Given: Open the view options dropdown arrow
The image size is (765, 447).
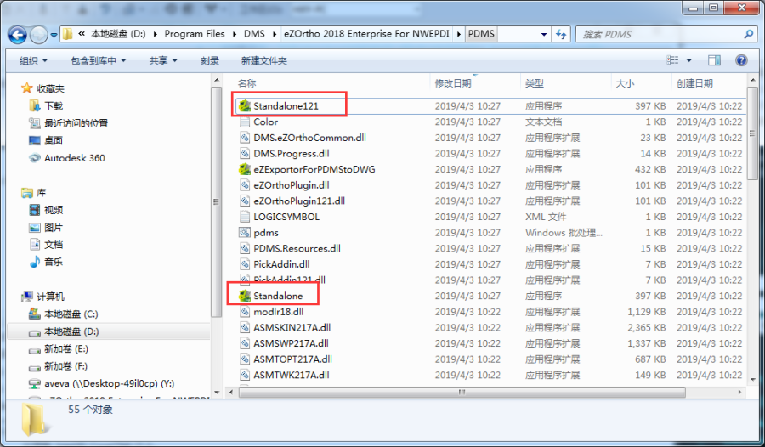Looking at the screenshot, I should coord(688,60).
